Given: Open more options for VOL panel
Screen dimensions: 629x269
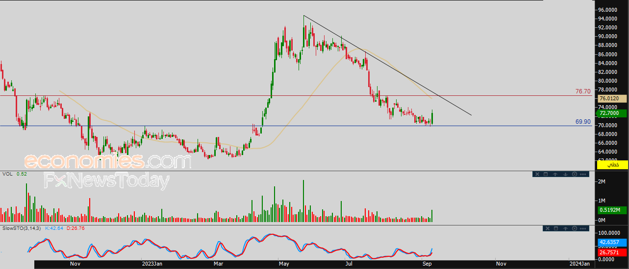Looking at the screenshot, I should click(x=583, y=174).
